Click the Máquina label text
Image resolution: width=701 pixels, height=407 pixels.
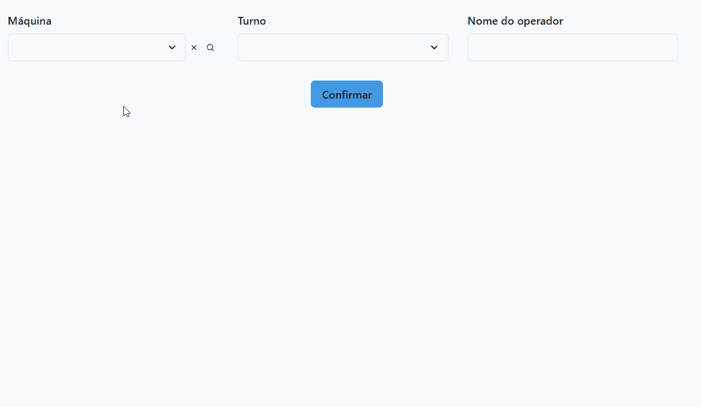29,20
